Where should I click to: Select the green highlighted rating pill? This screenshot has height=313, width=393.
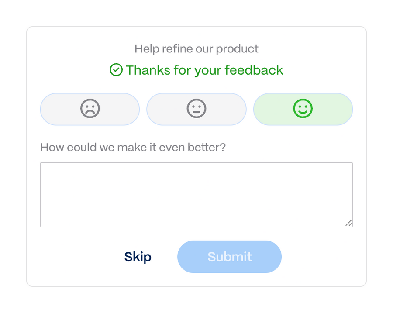coord(303,109)
